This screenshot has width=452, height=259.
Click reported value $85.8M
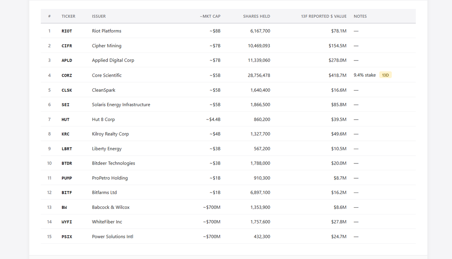click(339, 105)
